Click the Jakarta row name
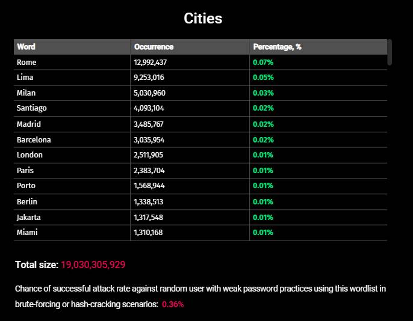 pyautogui.click(x=28, y=218)
